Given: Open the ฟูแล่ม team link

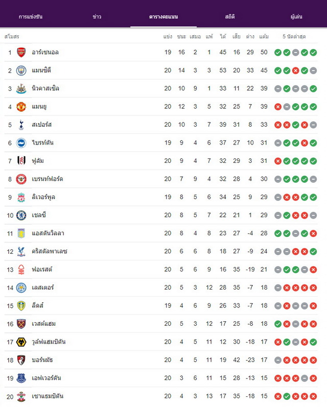Looking at the screenshot, I should tap(38, 161).
